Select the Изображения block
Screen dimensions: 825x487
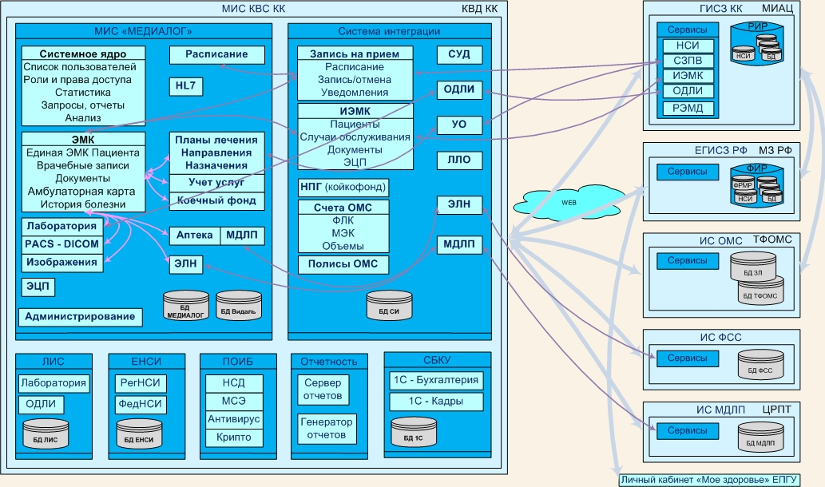click(62, 263)
